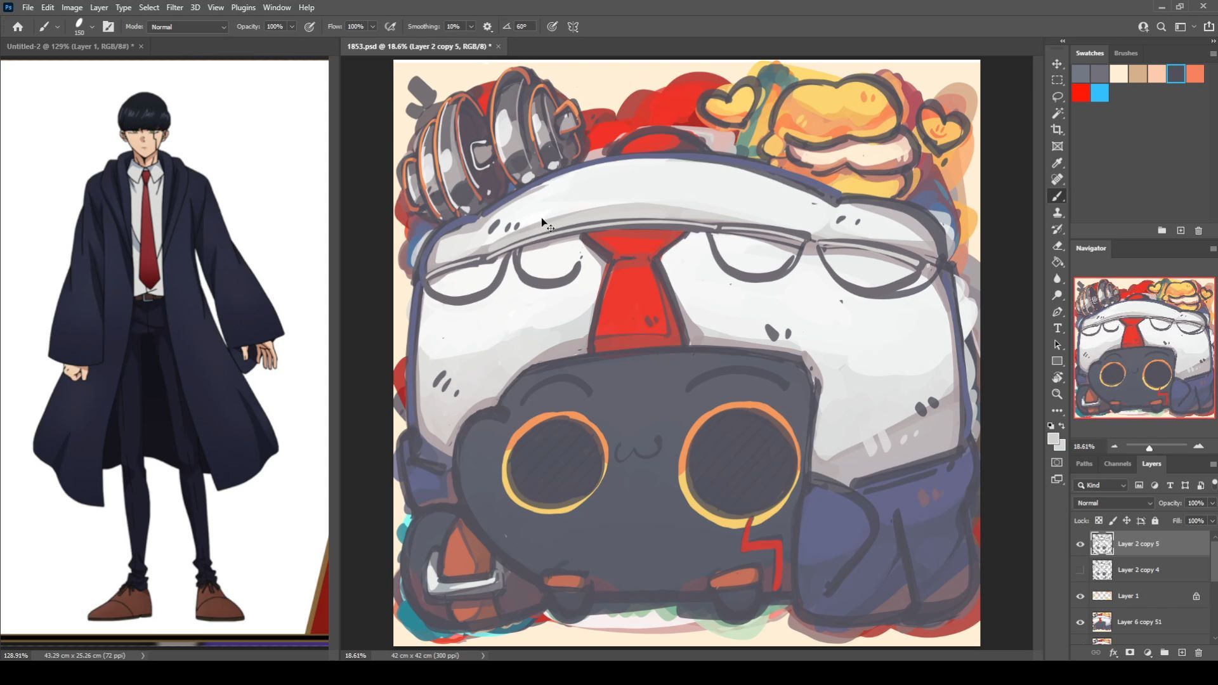Open the smoothing options gear
Image resolution: width=1218 pixels, height=685 pixels.
pos(487,27)
